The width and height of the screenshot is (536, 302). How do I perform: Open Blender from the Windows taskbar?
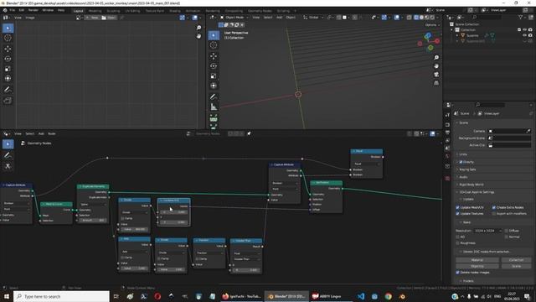point(286,296)
